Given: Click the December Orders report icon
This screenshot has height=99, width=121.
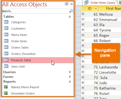Looking at the screenshot, I should click(6, 93).
